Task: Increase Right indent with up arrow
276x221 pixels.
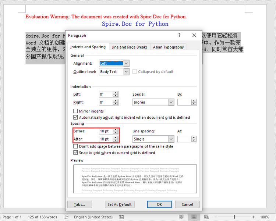Action: pos(116,101)
